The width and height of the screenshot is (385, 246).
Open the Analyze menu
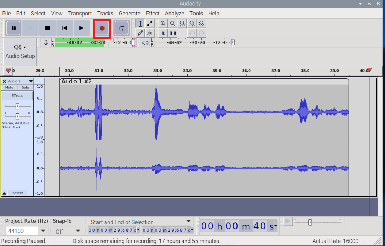point(174,14)
